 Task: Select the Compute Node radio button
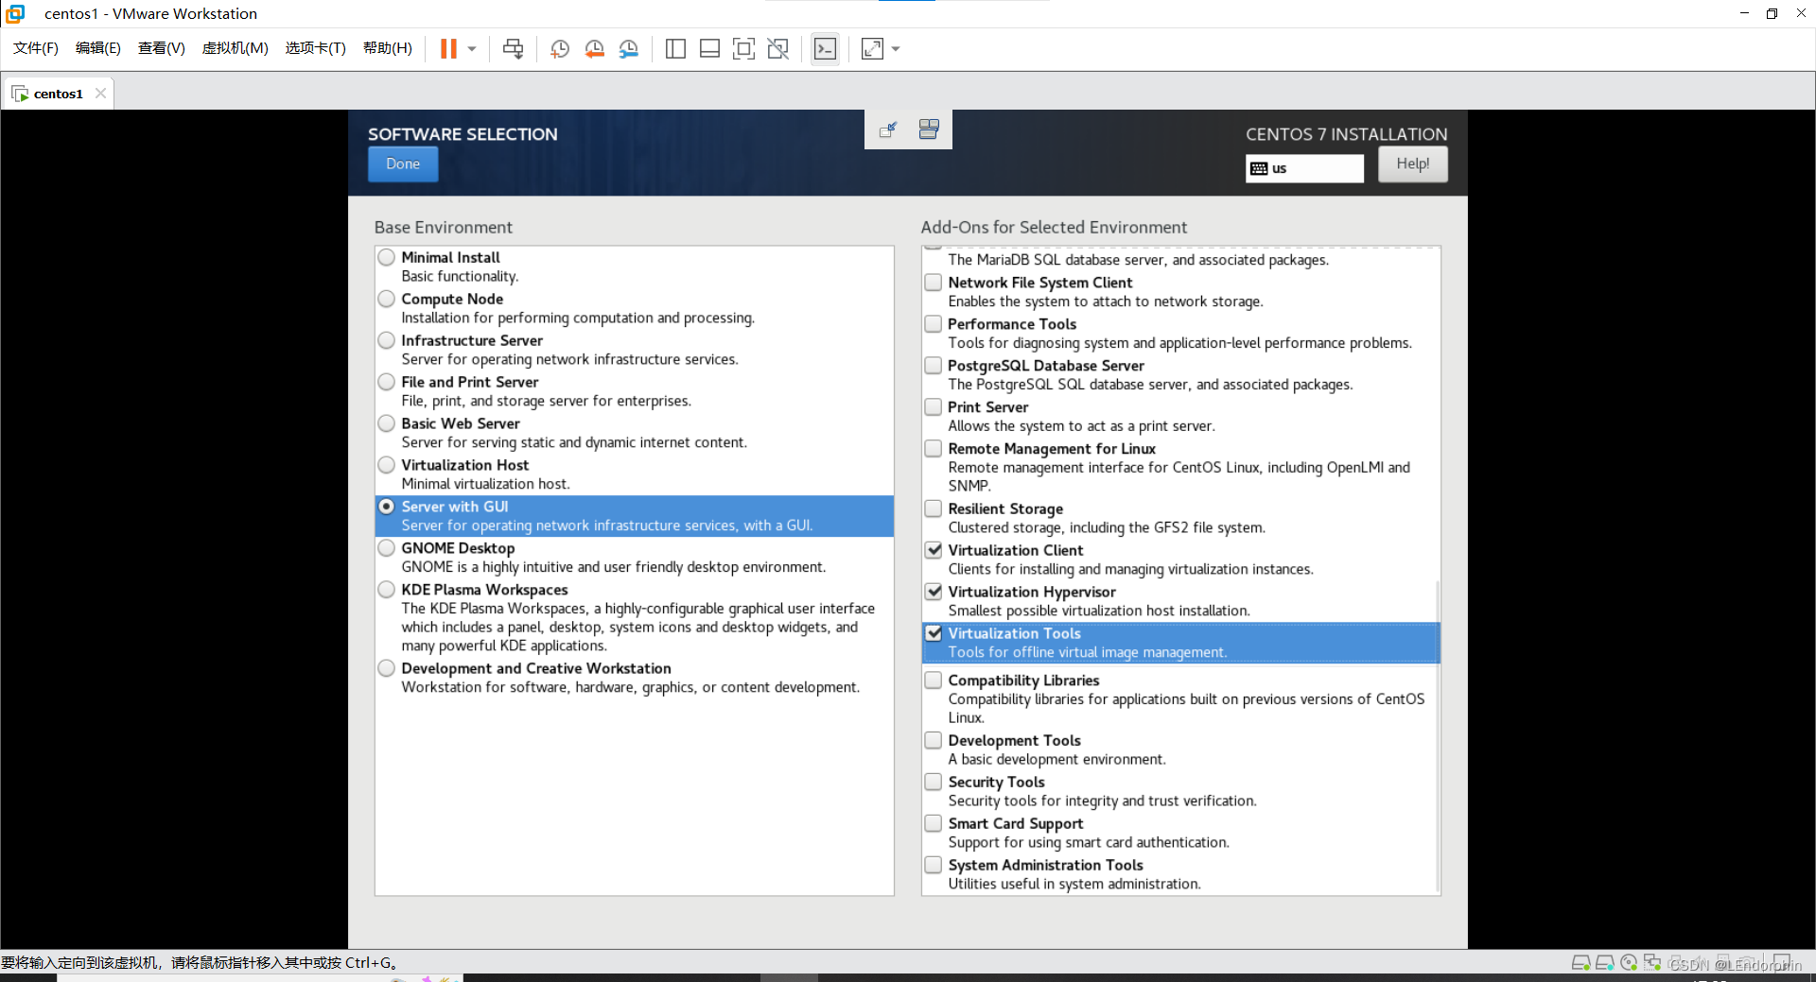(x=386, y=299)
